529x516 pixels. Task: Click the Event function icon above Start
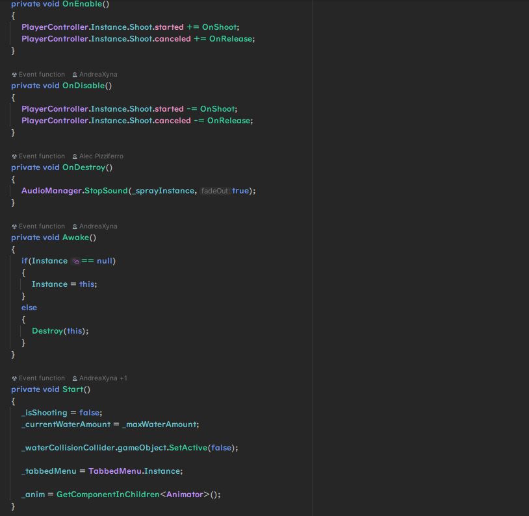point(14,378)
